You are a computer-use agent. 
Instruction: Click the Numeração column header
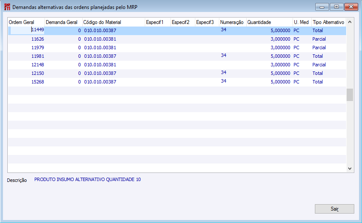pos(232,22)
